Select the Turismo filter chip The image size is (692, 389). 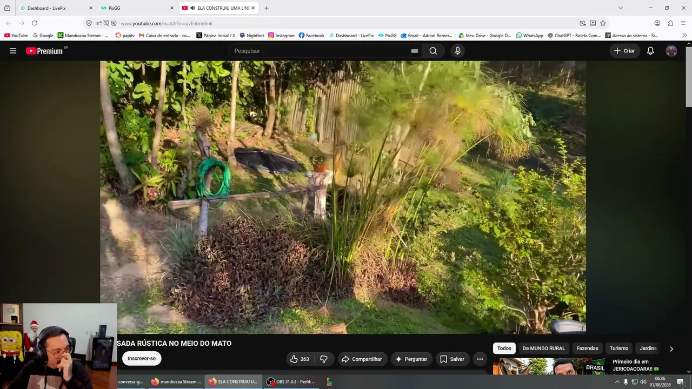[619, 348]
